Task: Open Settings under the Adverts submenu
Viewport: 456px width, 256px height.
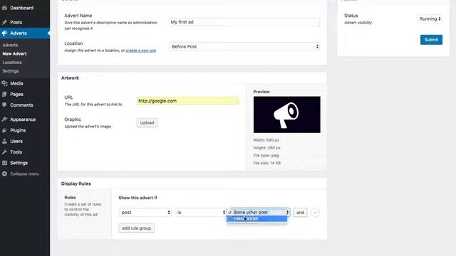Action: 11,71
